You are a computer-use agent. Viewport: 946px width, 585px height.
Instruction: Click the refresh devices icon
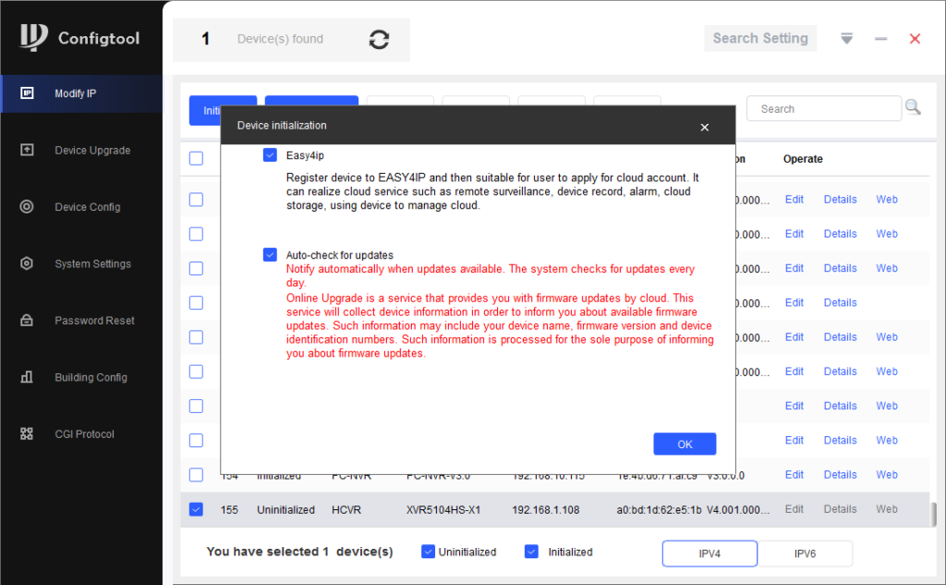pos(379,40)
